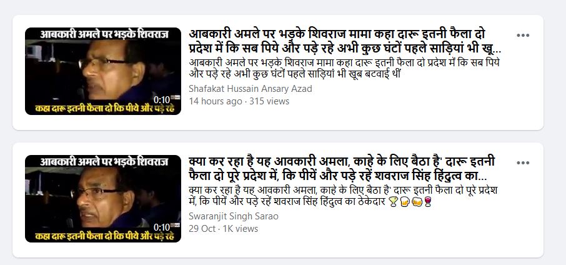This screenshot has width=566, height=265.
Task: Click the '1K views' count
Action: [241, 229]
